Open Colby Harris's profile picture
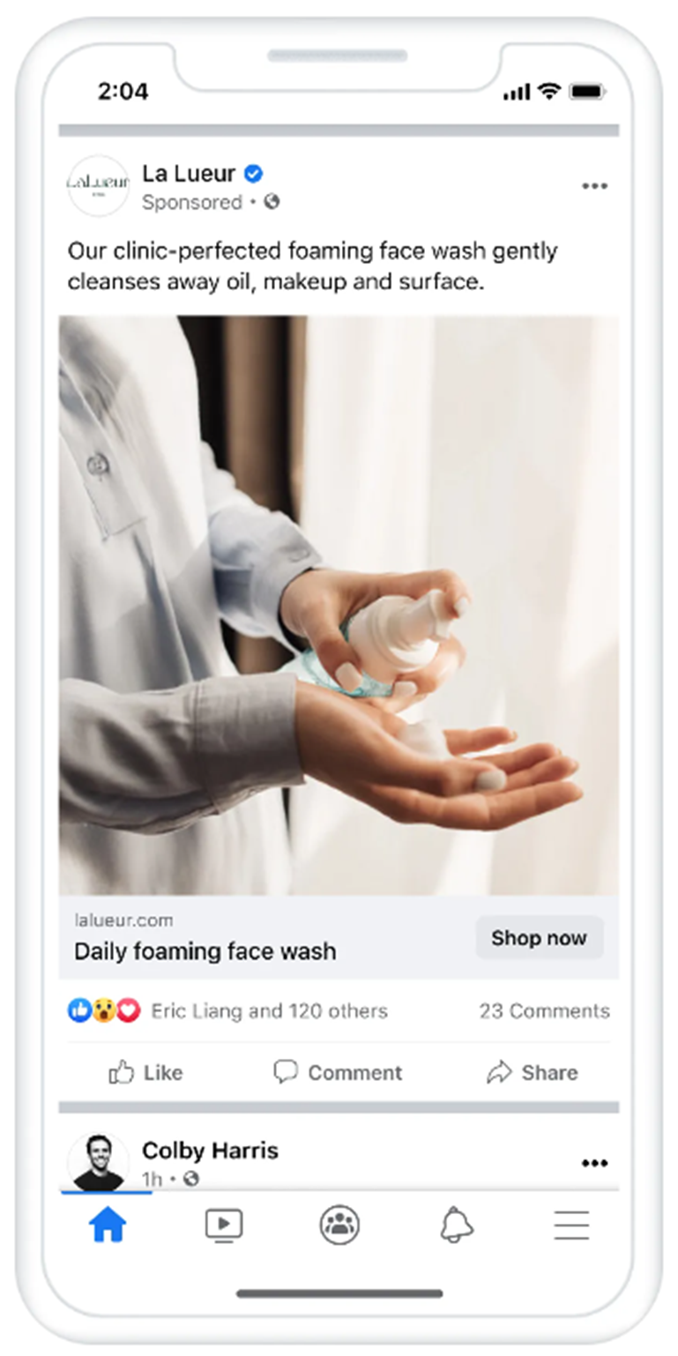 98,1162
